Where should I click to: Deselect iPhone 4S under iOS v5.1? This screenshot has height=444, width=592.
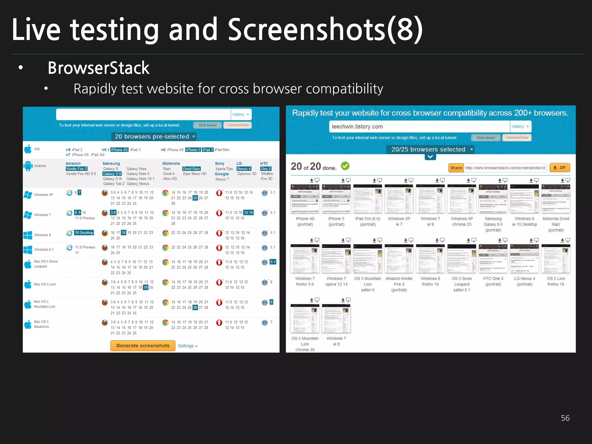click(x=120, y=150)
